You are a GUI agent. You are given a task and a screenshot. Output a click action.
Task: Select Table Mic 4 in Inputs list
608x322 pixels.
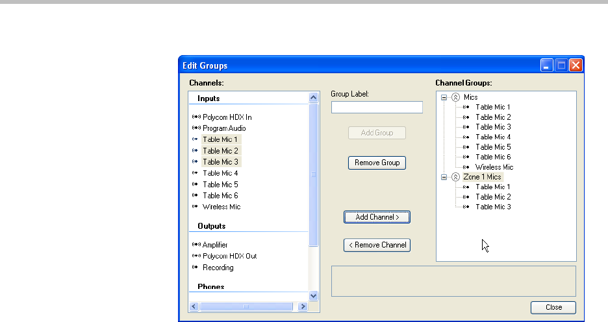pos(220,173)
